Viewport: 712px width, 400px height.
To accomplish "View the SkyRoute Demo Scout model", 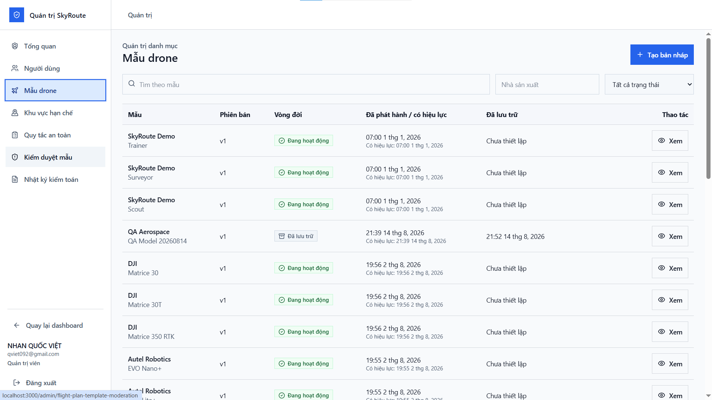I will pyautogui.click(x=670, y=204).
